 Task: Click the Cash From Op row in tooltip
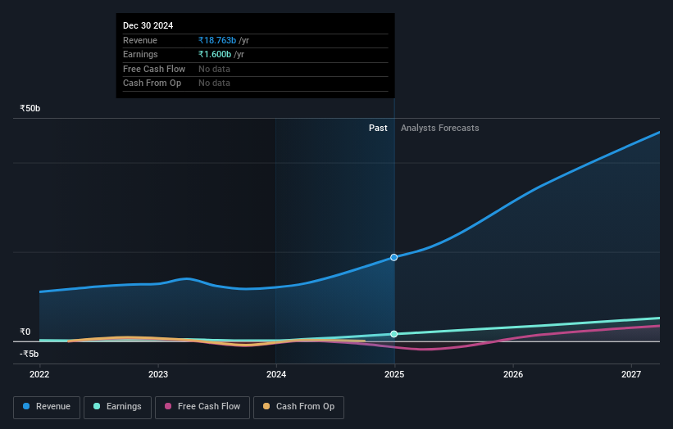point(256,84)
